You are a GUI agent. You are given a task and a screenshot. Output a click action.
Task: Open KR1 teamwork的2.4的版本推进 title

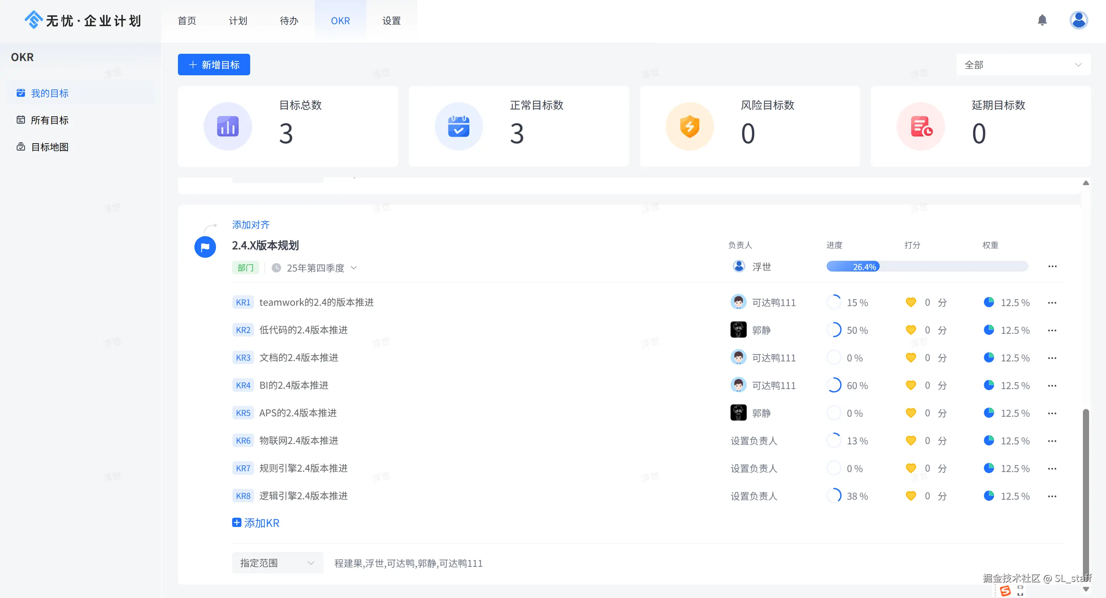coord(316,302)
